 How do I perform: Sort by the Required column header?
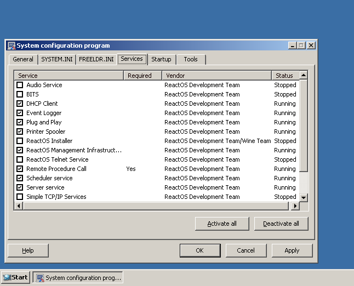click(142, 76)
